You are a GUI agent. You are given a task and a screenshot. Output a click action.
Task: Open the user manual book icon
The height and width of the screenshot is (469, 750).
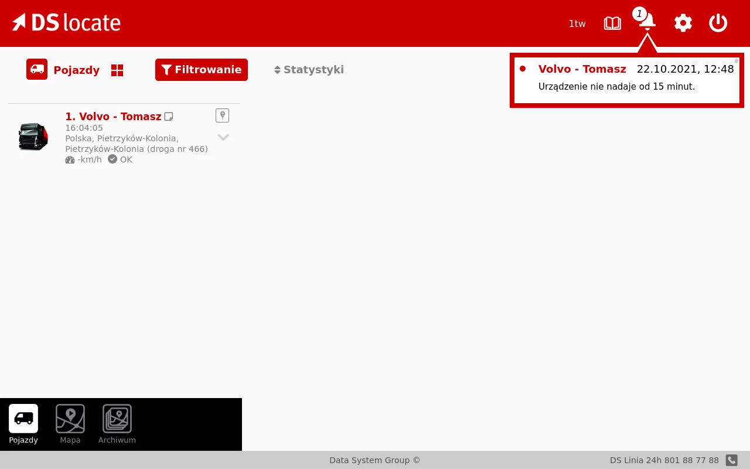pyautogui.click(x=612, y=23)
